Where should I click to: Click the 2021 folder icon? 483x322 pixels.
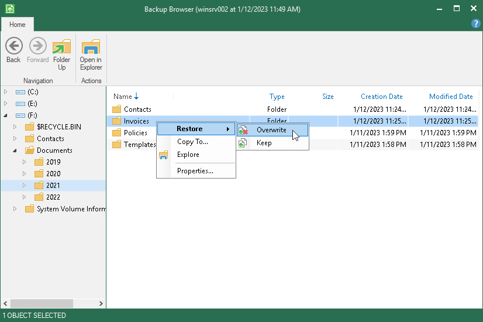tap(39, 186)
